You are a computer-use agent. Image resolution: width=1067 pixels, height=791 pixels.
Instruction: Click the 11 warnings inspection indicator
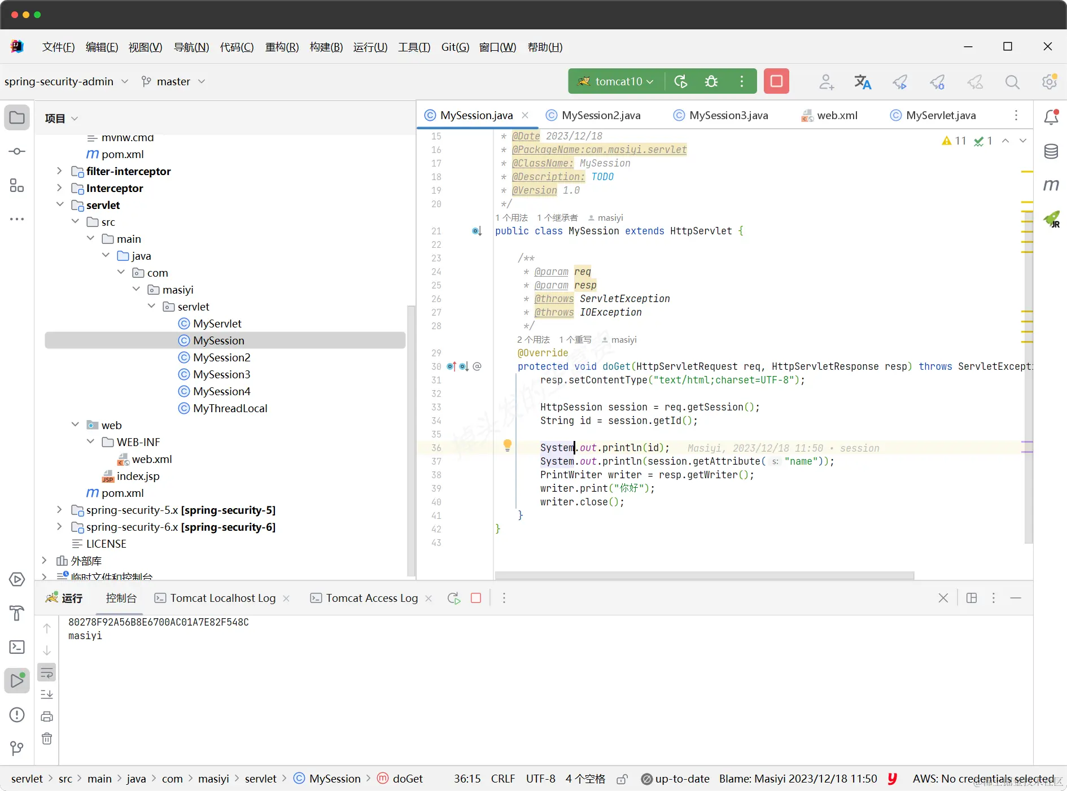(954, 141)
